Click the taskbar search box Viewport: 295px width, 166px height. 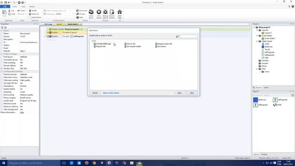tap(34, 163)
